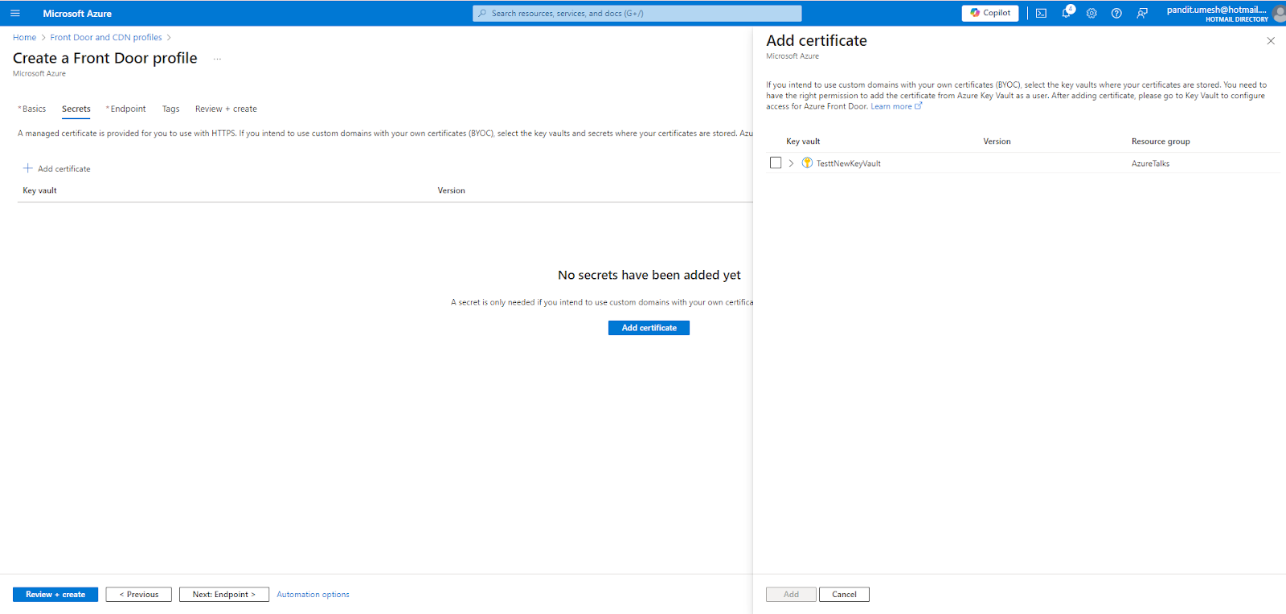The width and height of the screenshot is (1286, 614).
Task: Open the portal hamburger menu
Action: point(14,13)
